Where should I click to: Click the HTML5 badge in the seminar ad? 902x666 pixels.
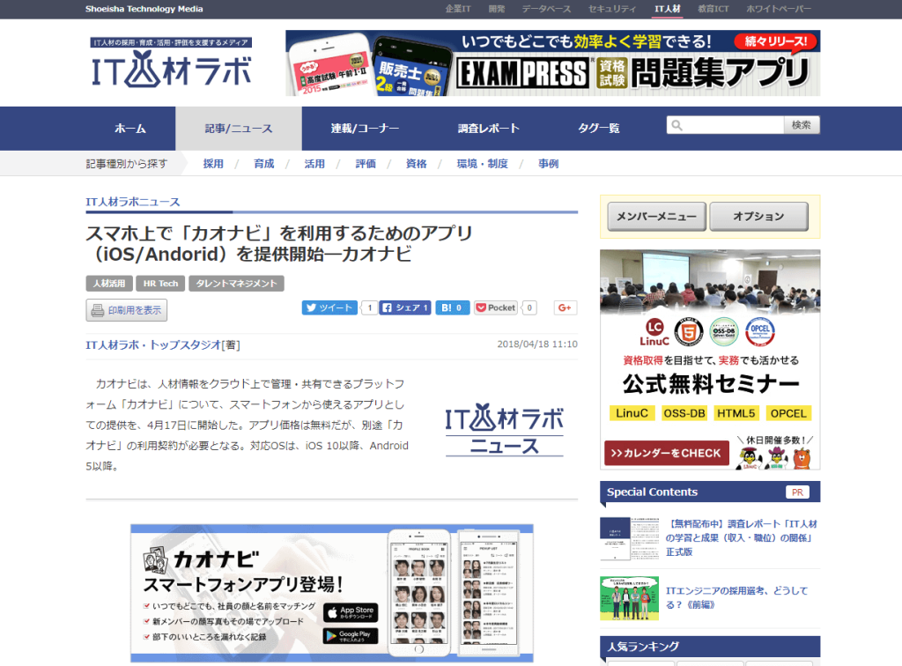pyautogui.click(x=689, y=332)
